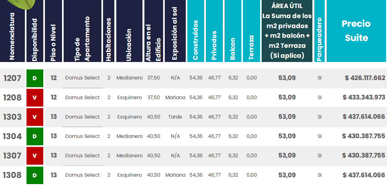387x186 pixels.
Task: Click the Tarde sun exposure cell
Action: point(175,117)
